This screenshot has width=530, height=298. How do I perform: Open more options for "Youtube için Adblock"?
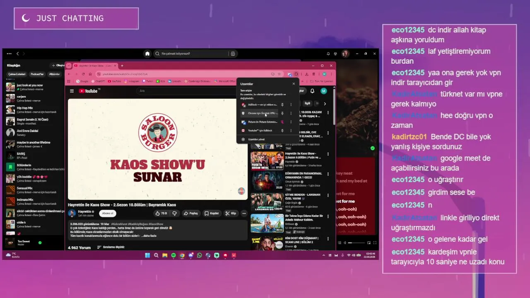(x=291, y=130)
